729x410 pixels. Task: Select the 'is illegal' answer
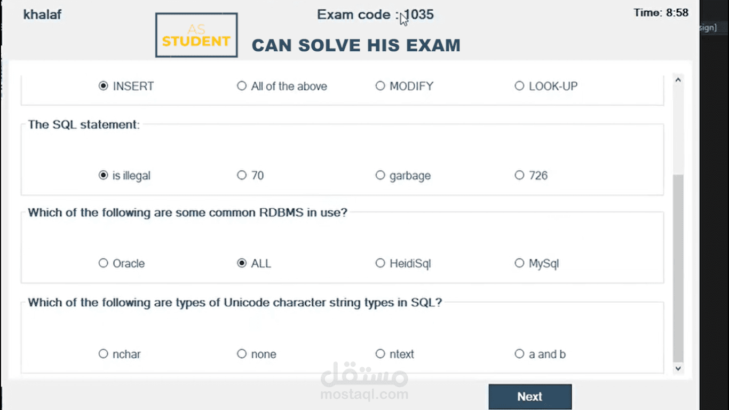pyautogui.click(x=104, y=175)
